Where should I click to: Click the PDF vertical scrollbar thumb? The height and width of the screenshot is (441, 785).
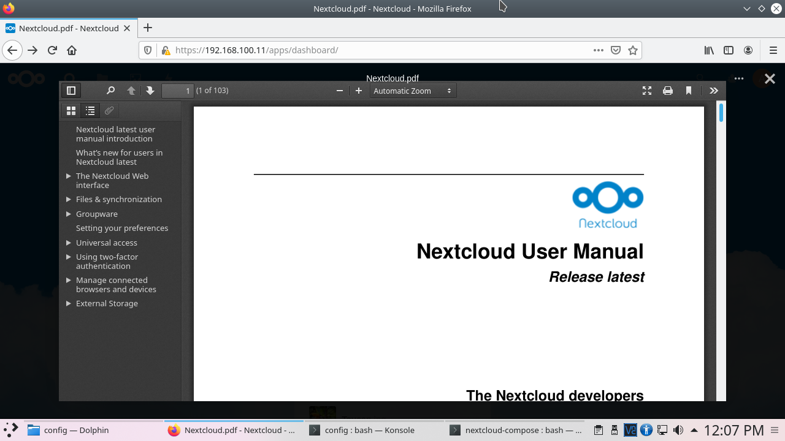point(721,113)
